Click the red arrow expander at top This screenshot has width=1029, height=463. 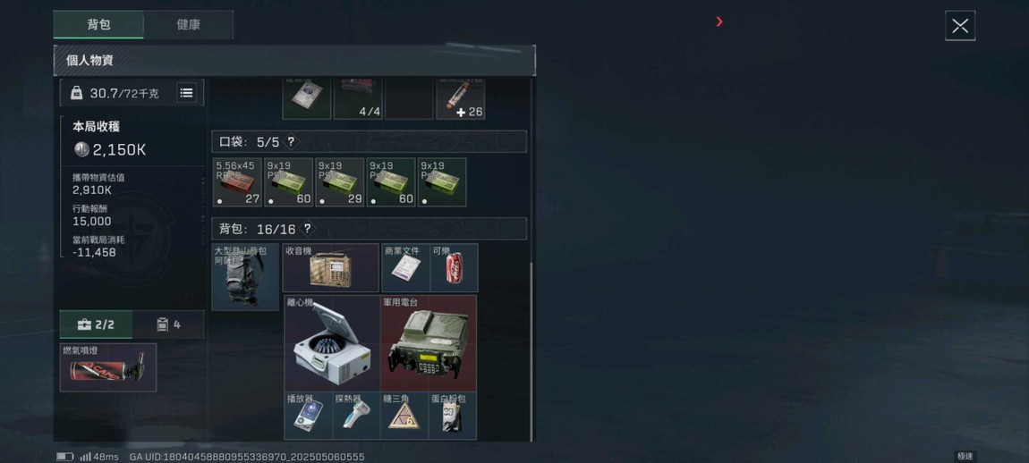[x=719, y=21]
